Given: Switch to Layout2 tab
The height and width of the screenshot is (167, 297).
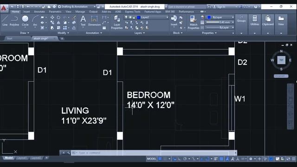Looking at the screenshot, I should [36, 158].
